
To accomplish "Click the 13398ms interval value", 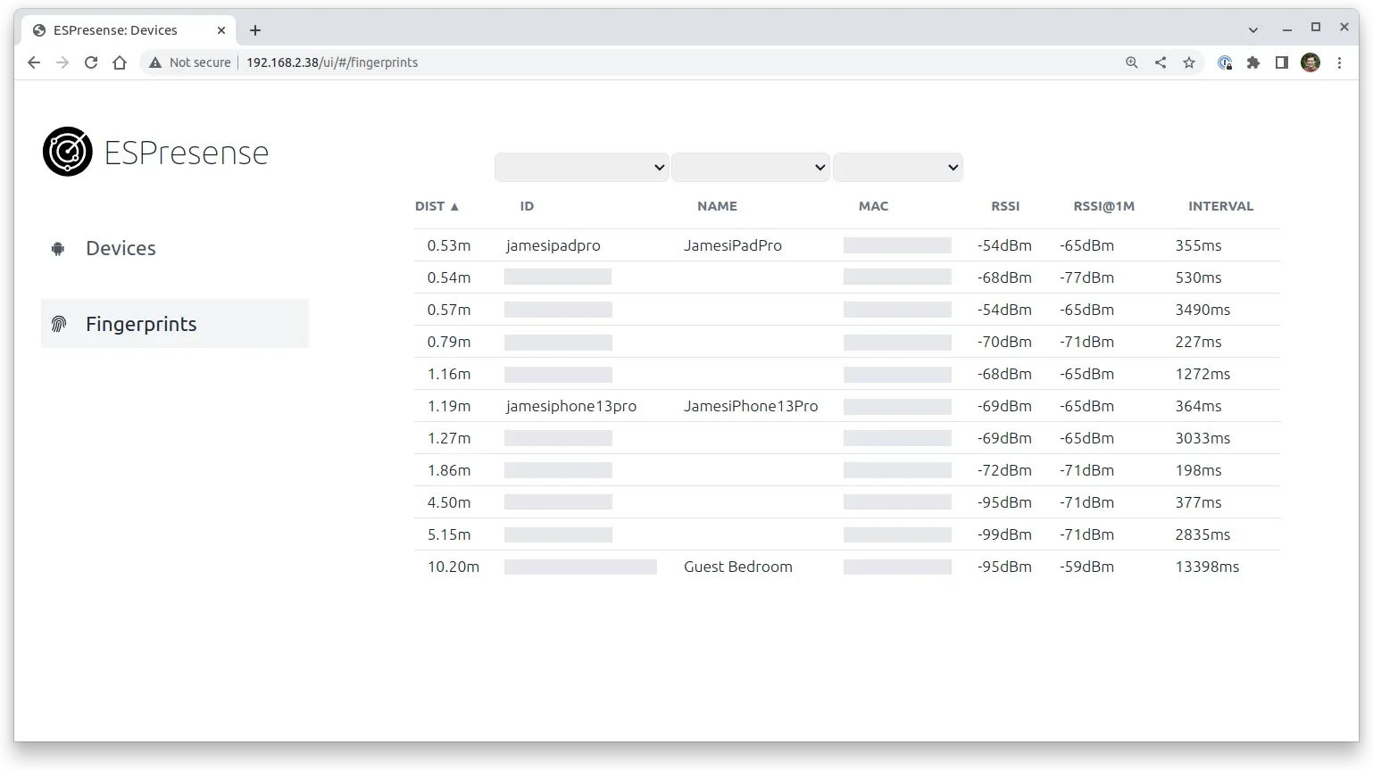I will click(x=1207, y=567).
